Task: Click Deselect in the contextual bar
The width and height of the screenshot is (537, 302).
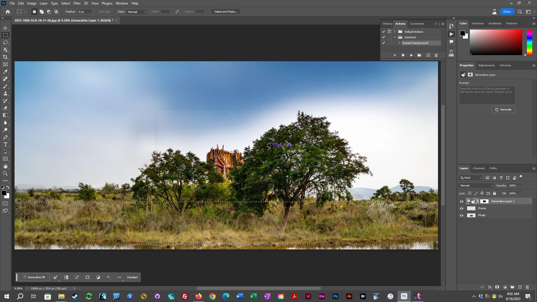Action: 132,277
